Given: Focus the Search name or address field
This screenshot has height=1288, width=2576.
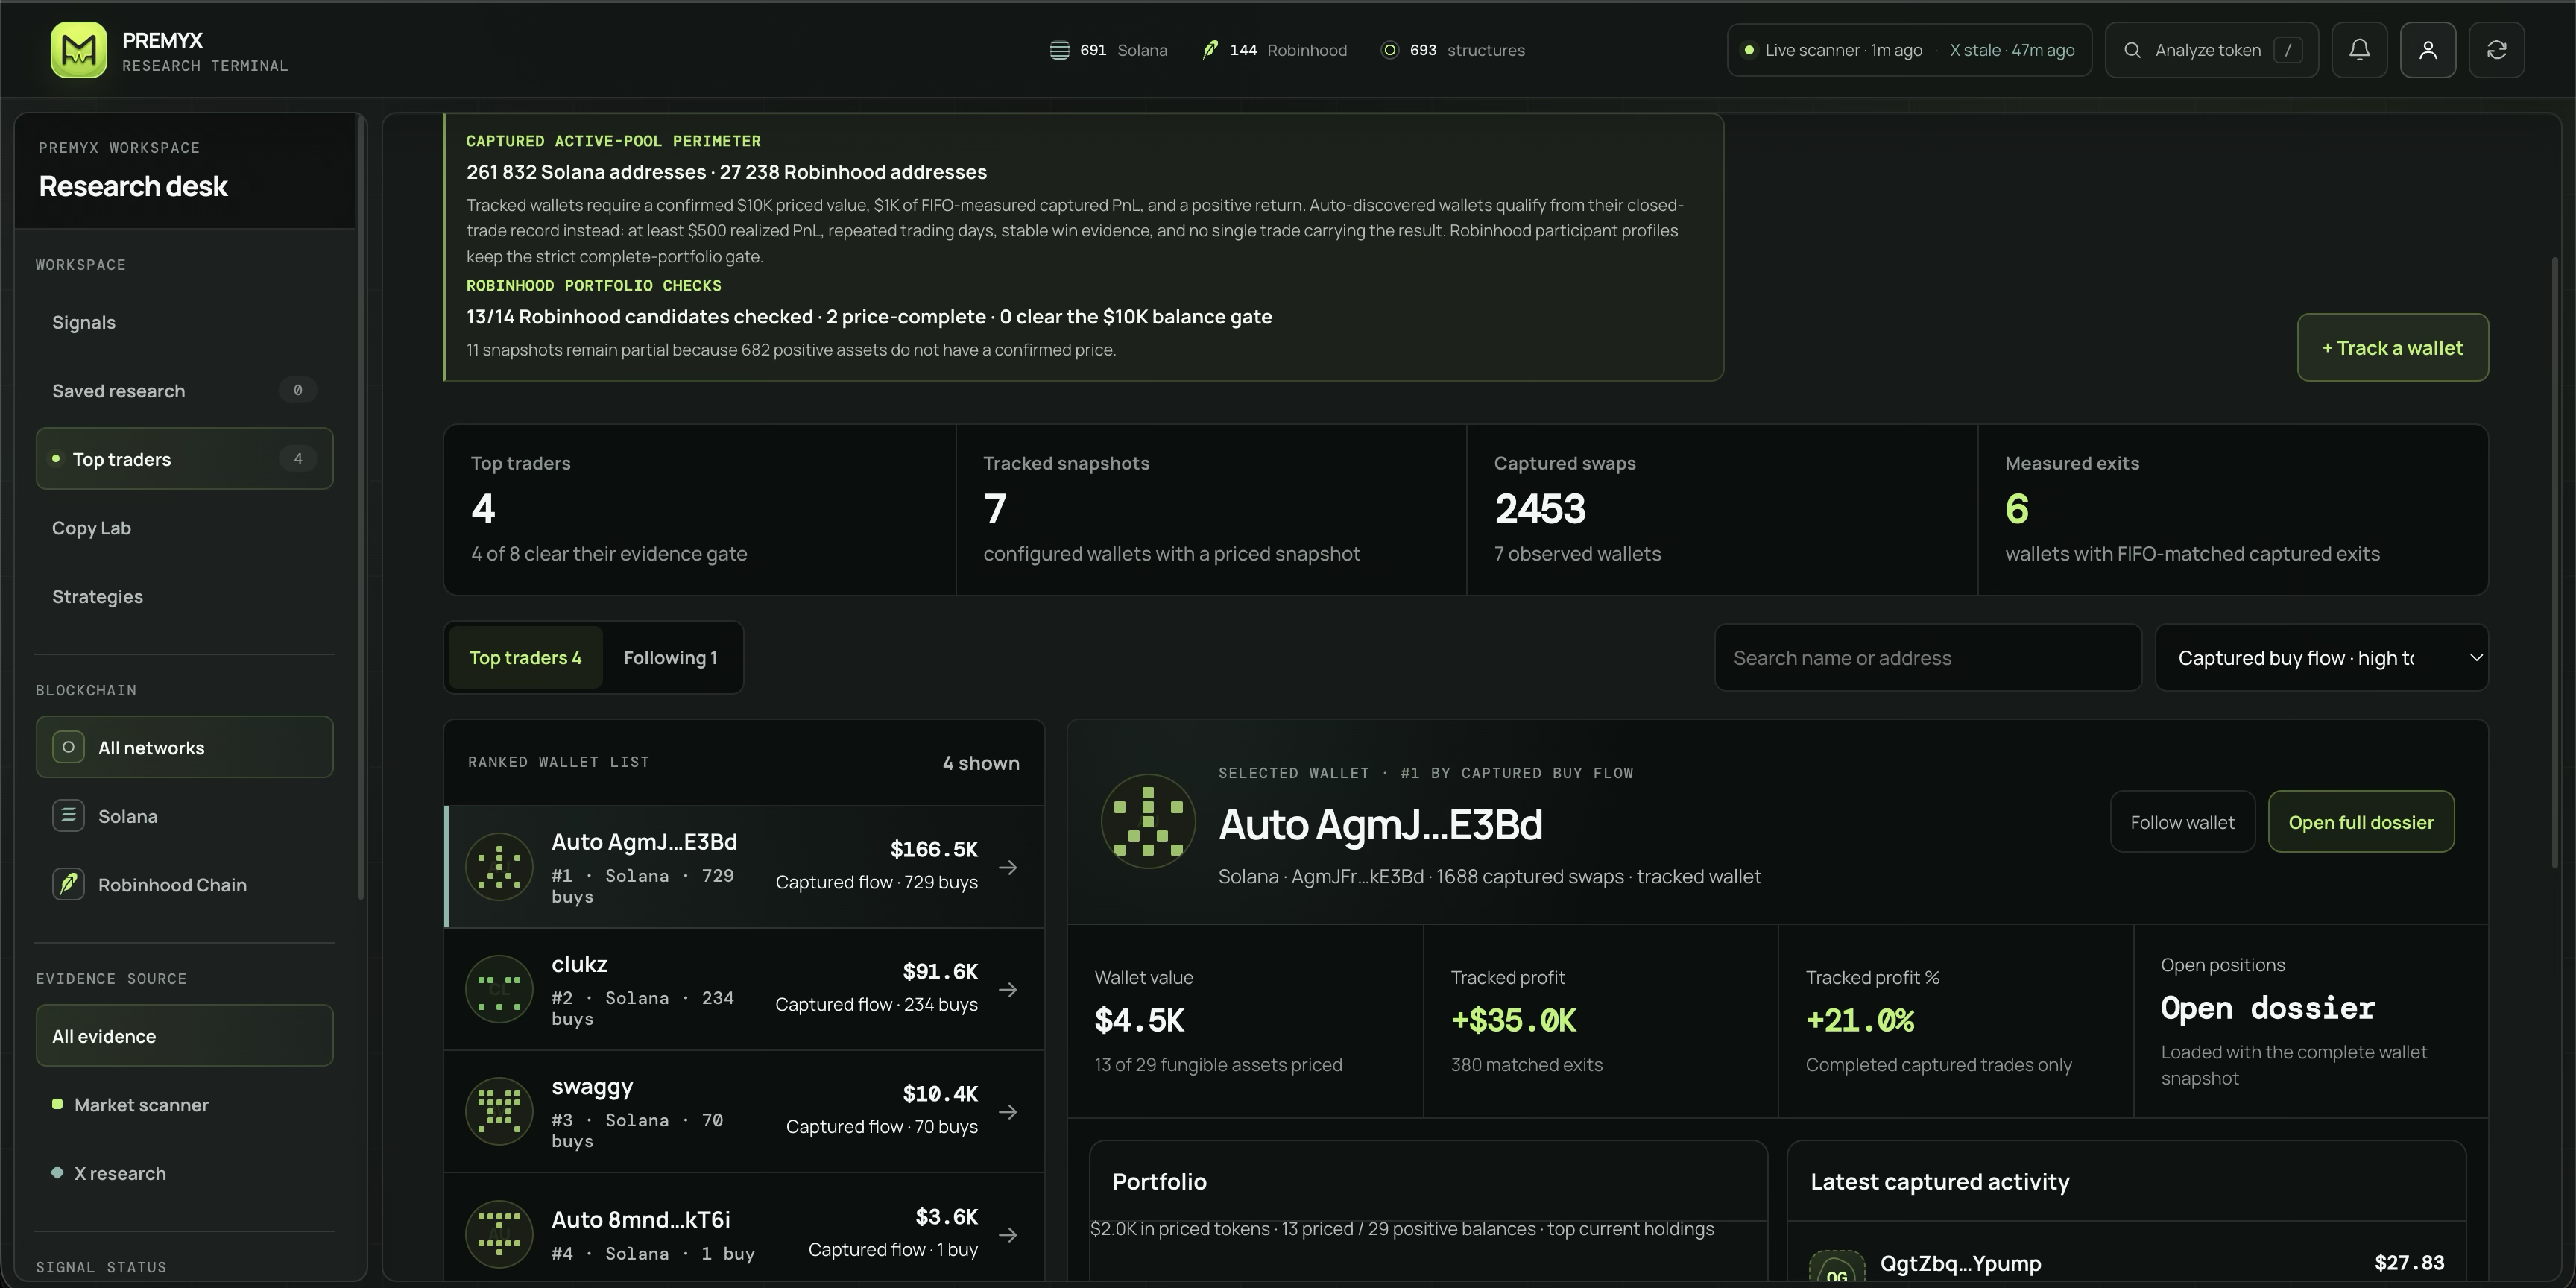Looking at the screenshot, I should tap(1928, 657).
